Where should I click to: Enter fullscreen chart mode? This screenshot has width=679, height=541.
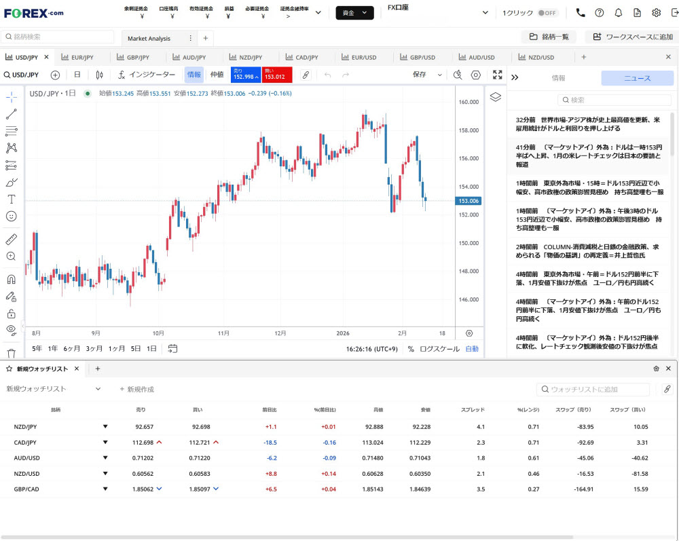(x=498, y=75)
